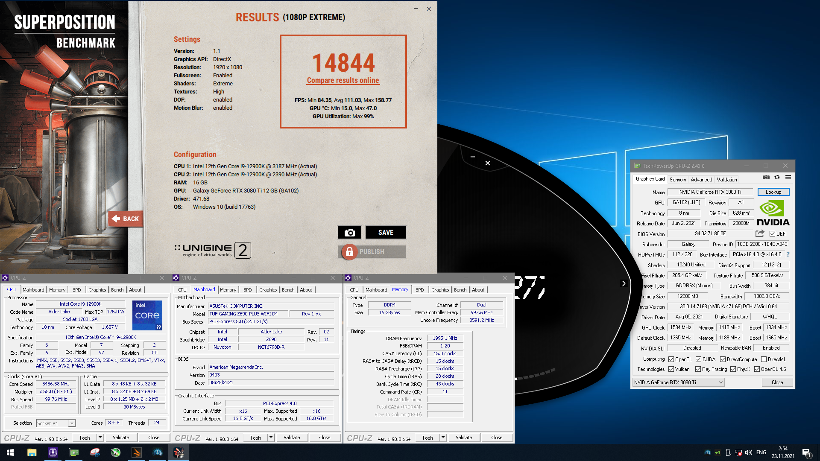The image size is (820, 461).
Task: Open Graphics tab in right CPU-Z window
Action: tap(440, 290)
